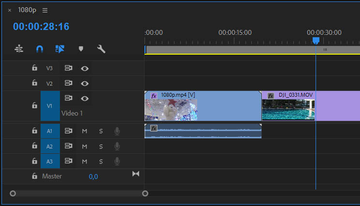This screenshot has height=206, width=360.
Task: Select the audio clip waveform on A1
Action: 203,131
